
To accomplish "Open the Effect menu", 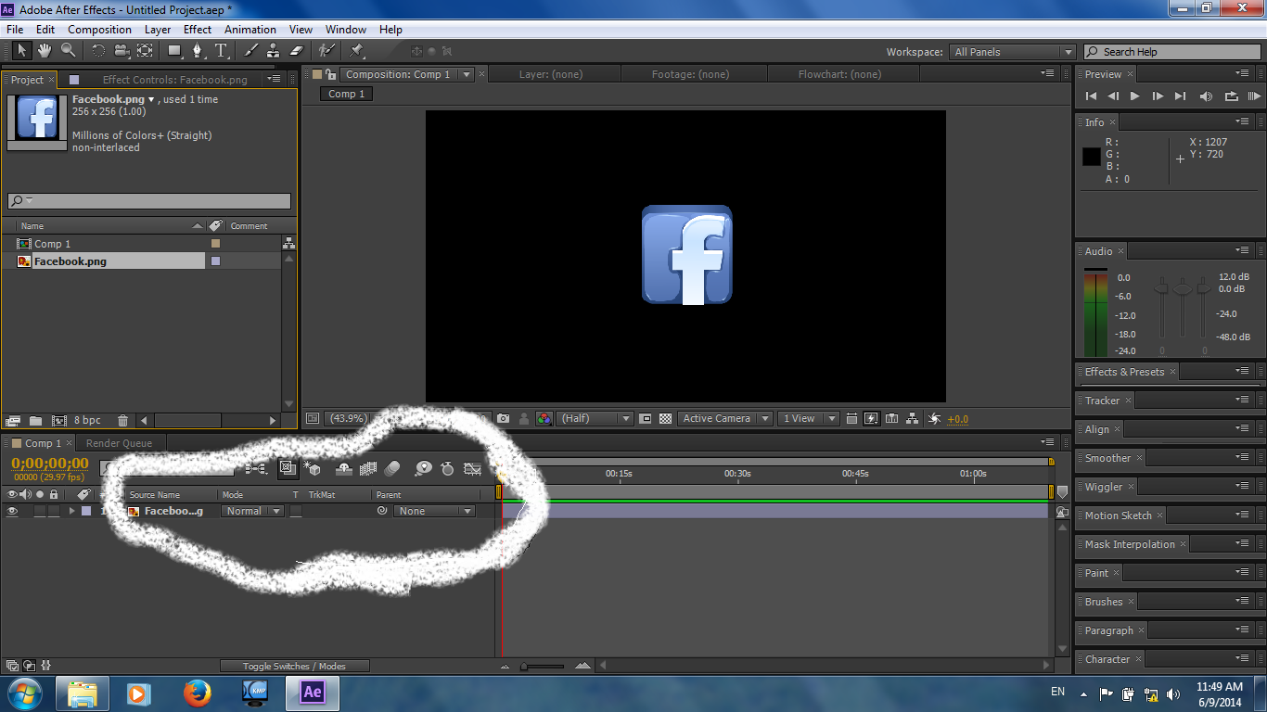I will [x=198, y=30].
